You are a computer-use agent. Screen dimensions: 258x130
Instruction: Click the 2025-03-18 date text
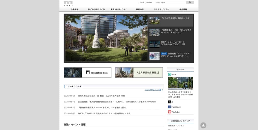pos(69,102)
